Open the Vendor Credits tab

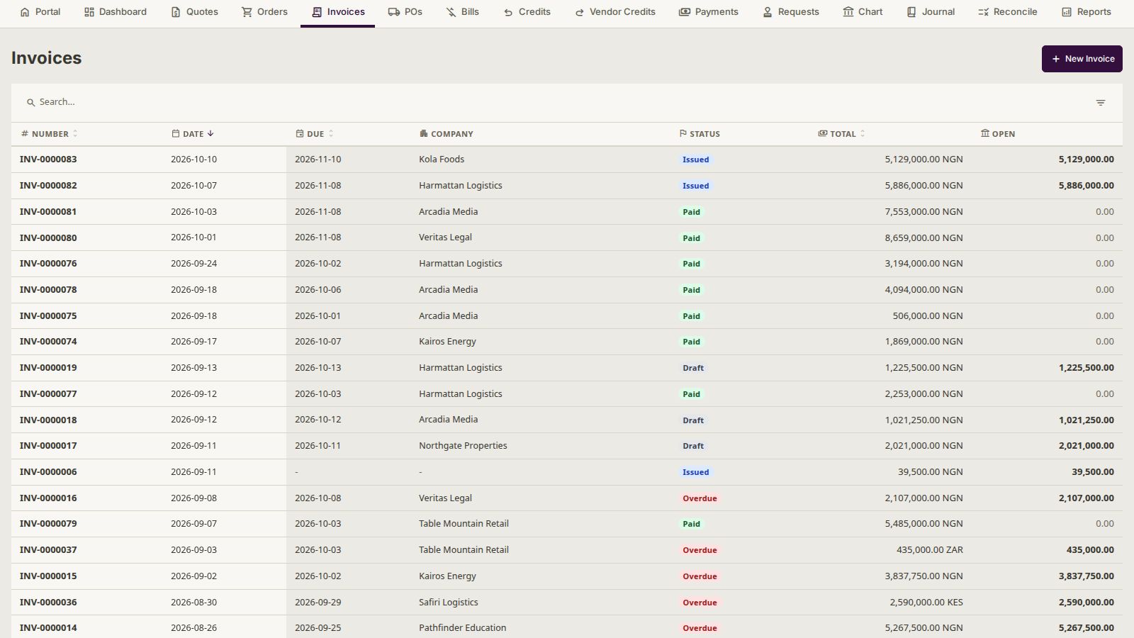tap(614, 12)
